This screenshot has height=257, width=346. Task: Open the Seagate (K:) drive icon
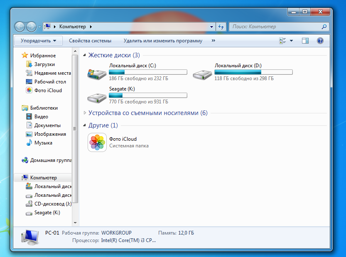pyautogui.click(x=97, y=98)
